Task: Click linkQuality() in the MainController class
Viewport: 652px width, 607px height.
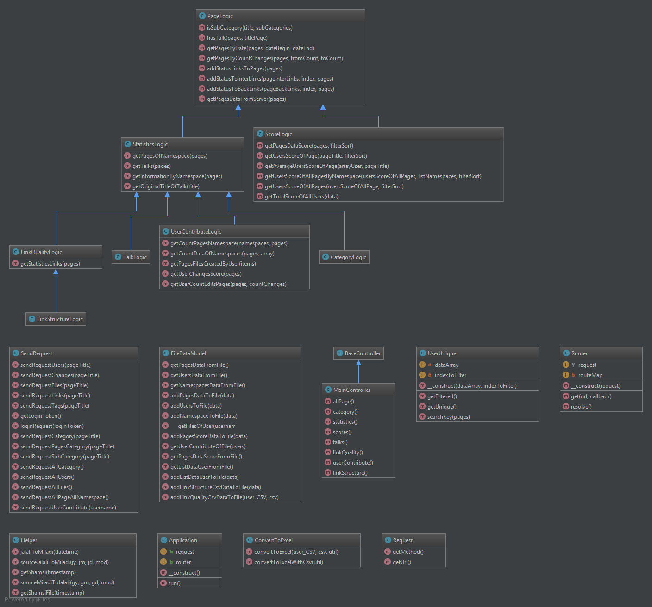Action: (x=348, y=452)
